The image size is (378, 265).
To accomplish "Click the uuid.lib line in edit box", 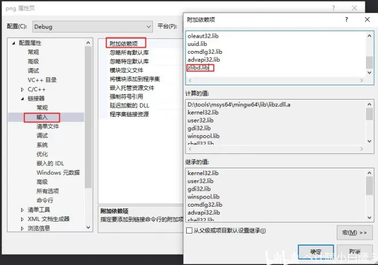I will click(197, 44).
